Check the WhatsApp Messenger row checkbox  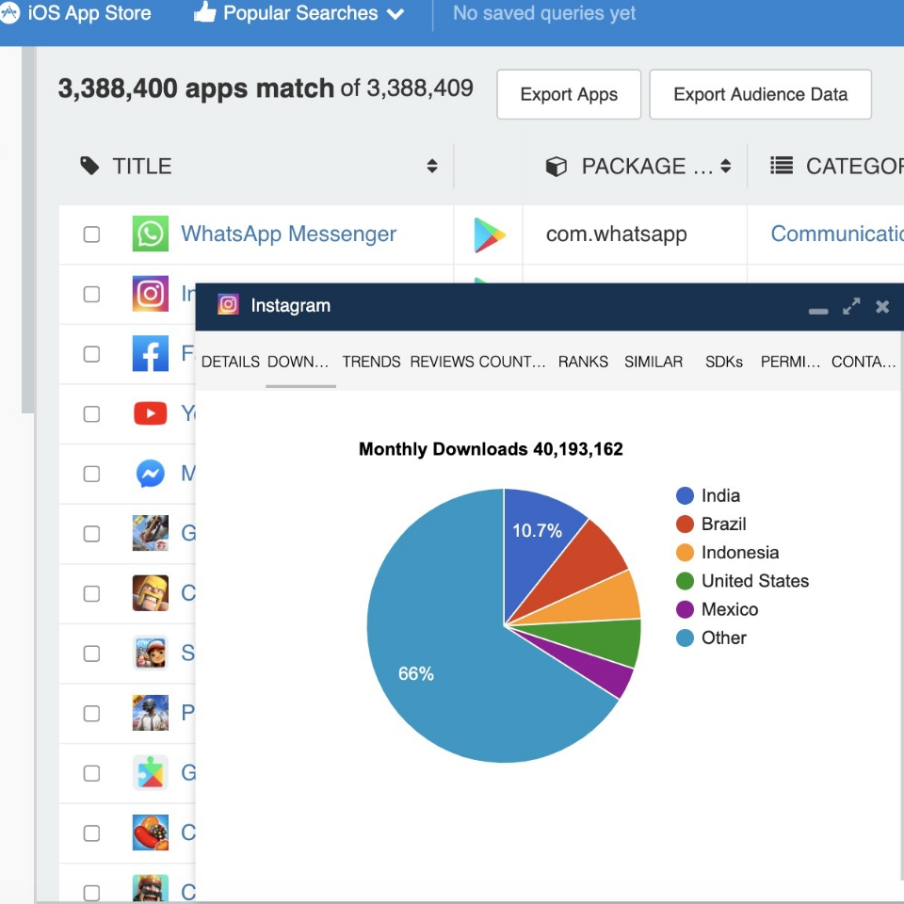[x=91, y=234]
